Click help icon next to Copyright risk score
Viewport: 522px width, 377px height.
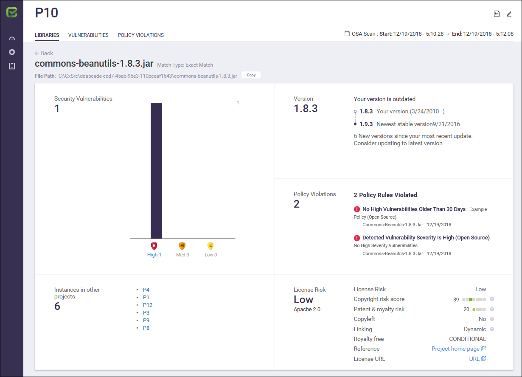(x=492, y=299)
